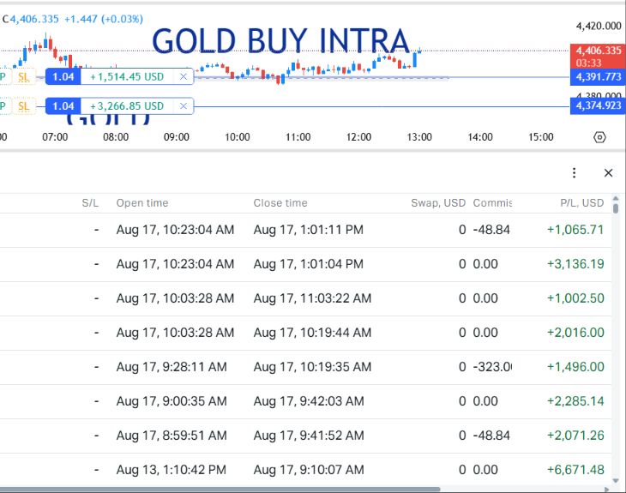The width and height of the screenshot is (626, 493).
Task: Click the vertical scrollbar thumb
Action: tap(616, 208)
